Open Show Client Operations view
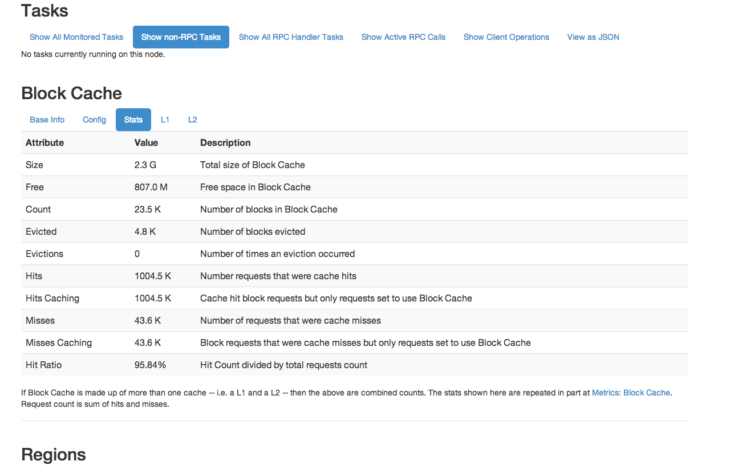Viewport: 738px width, 465px height. [x=506, y=37]
